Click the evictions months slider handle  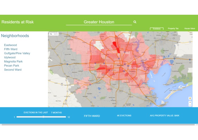tap(43, 117)
